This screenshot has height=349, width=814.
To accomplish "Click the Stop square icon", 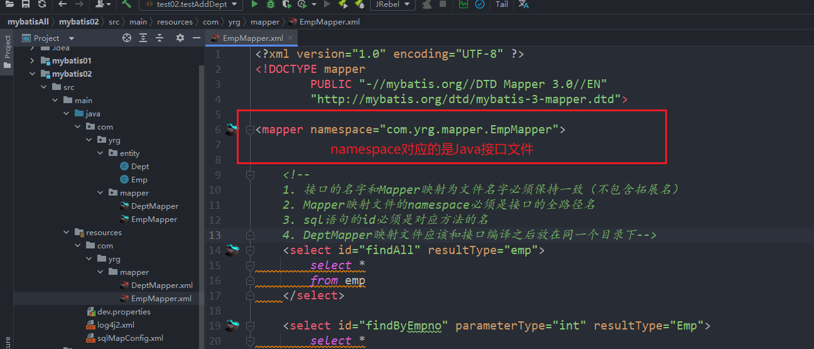I will 443,4.
